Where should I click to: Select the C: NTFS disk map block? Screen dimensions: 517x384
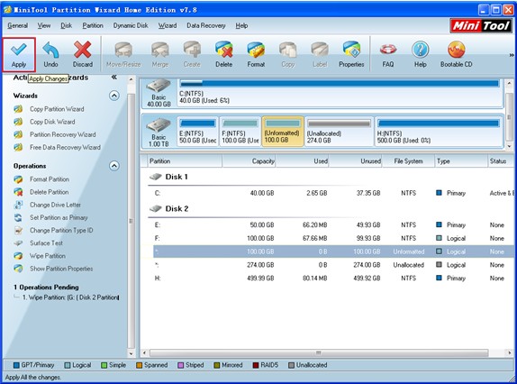340,93
